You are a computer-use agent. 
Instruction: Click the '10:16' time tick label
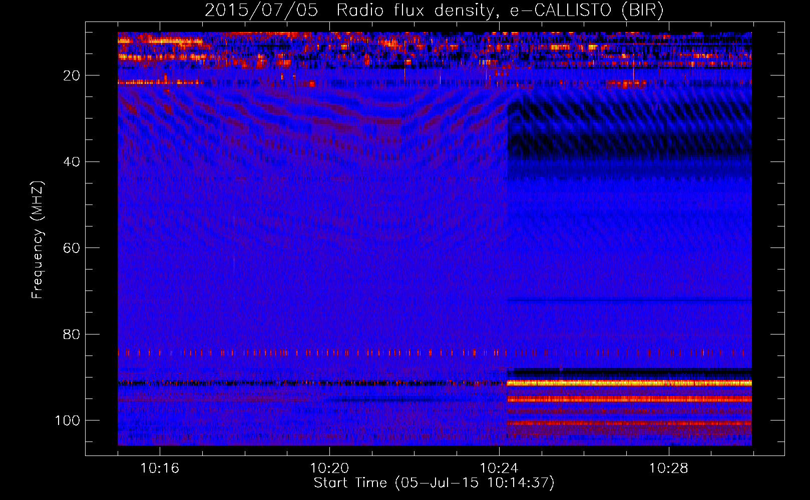coord(160,468)
